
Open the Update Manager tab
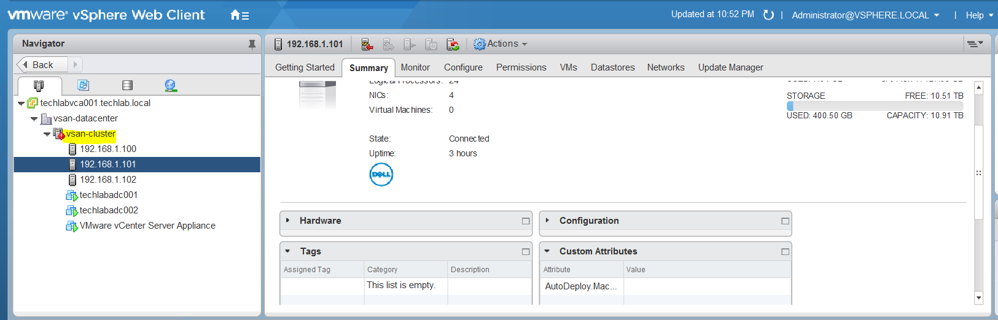pos(730,67)
